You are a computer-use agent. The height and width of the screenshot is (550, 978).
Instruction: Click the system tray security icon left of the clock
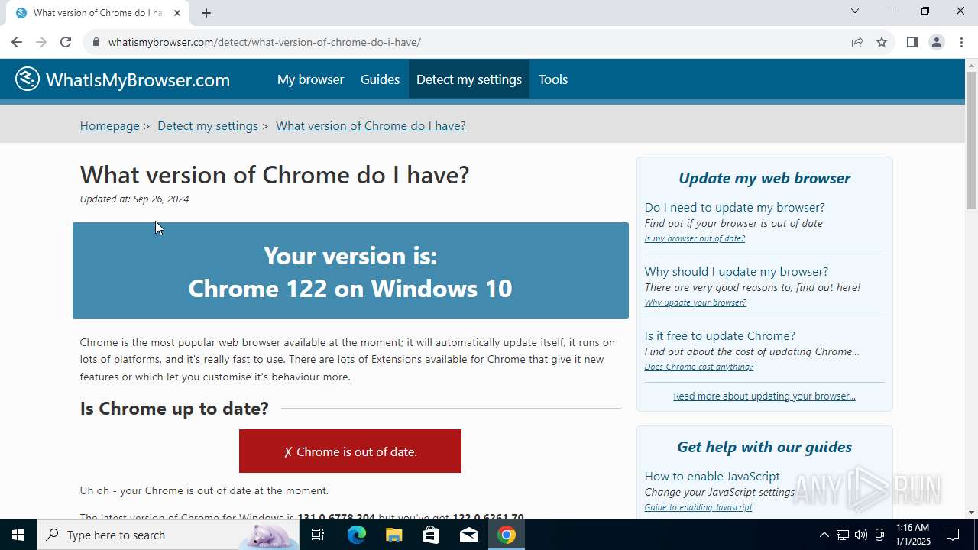coord(879,535)
